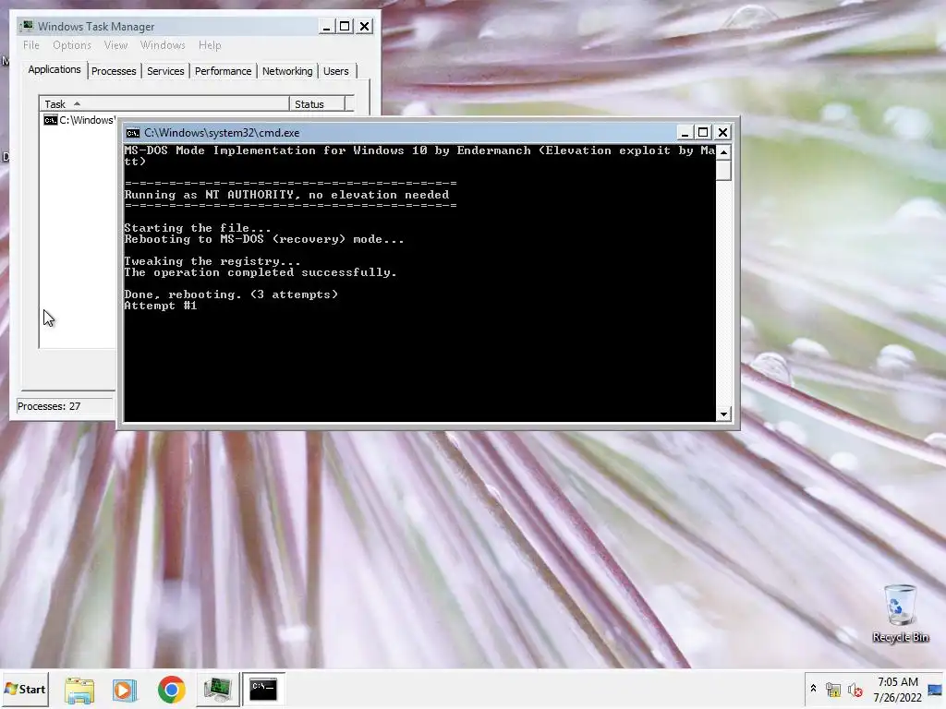Show hidden system tray icons
This screenshot has height=709, width=946.
(x=813, y=689)
